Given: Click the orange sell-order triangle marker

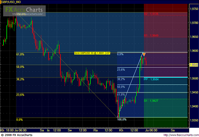Looking at the screenshot, I should click(x=144, y=54).
